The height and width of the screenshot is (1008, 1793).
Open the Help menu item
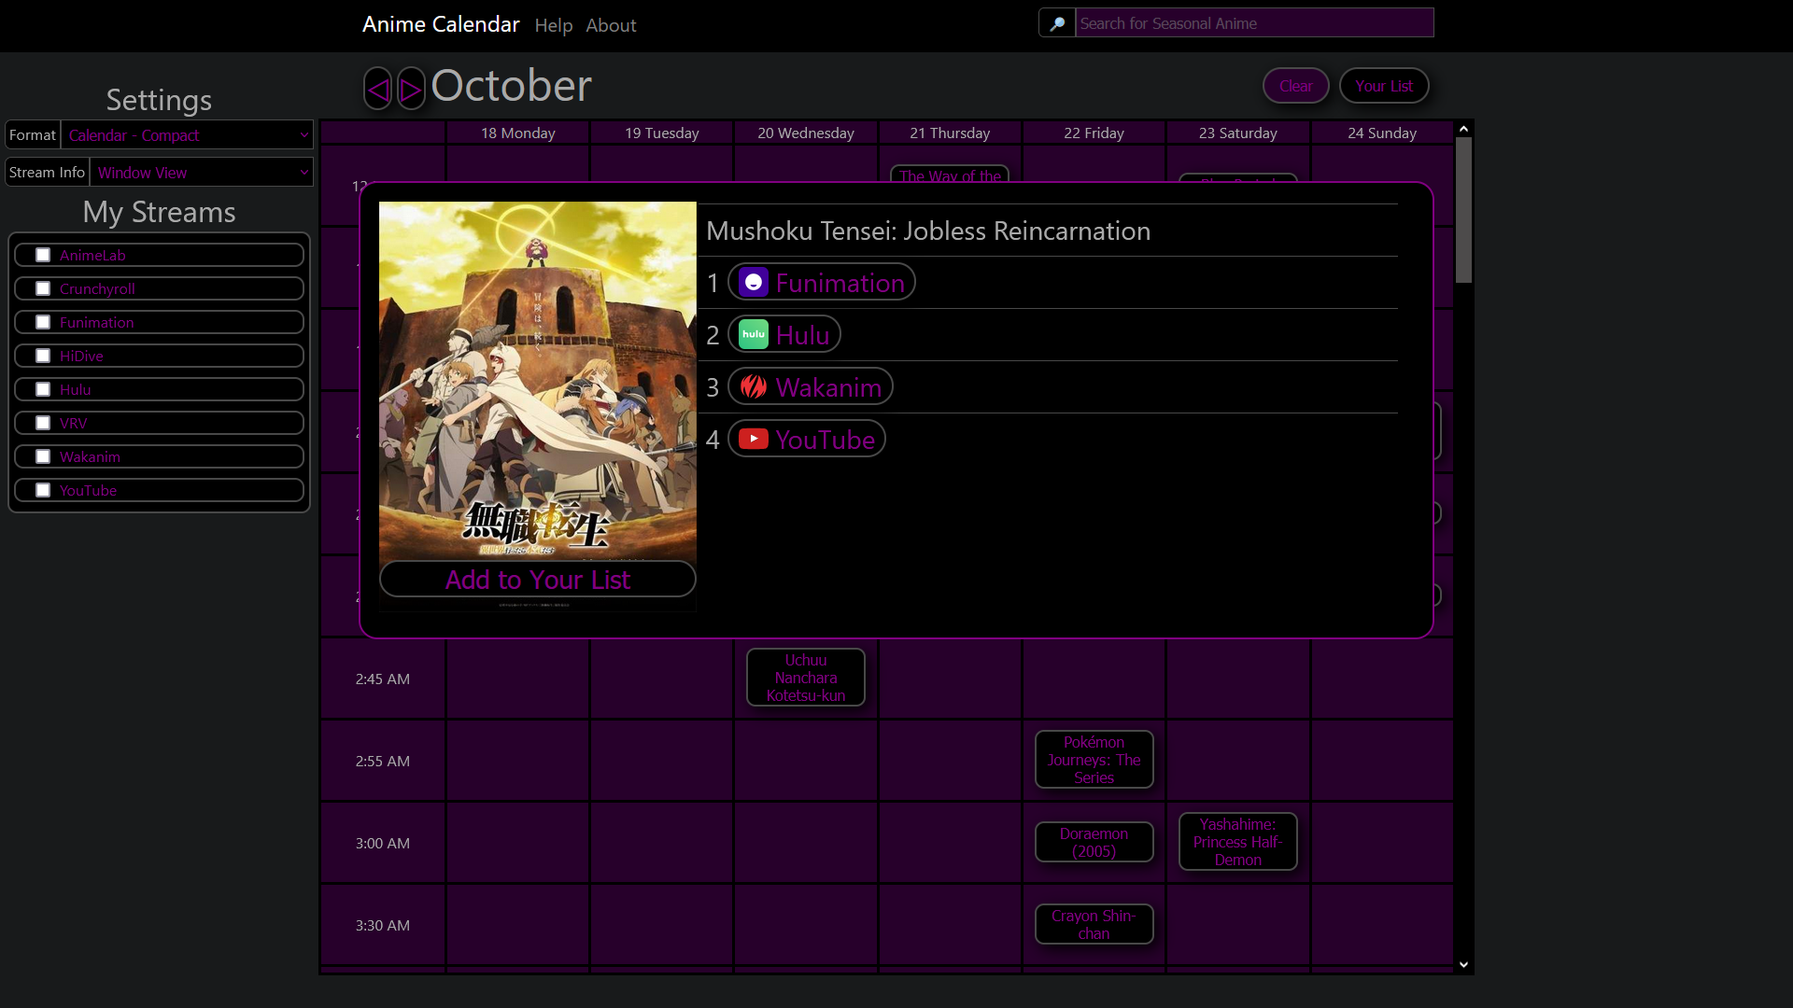click(553, 26)
